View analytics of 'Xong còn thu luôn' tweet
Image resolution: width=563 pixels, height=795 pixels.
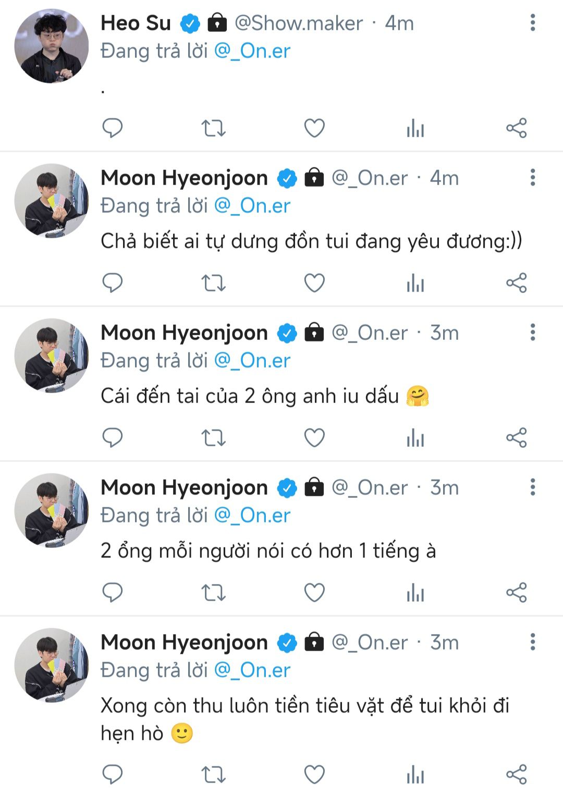[415, 774]
